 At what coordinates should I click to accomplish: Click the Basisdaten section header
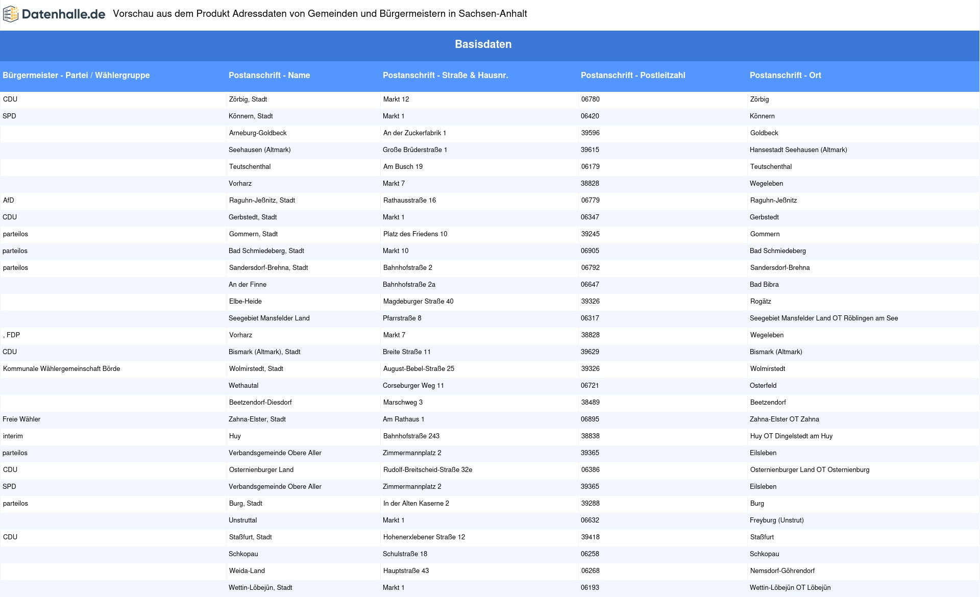483,44
